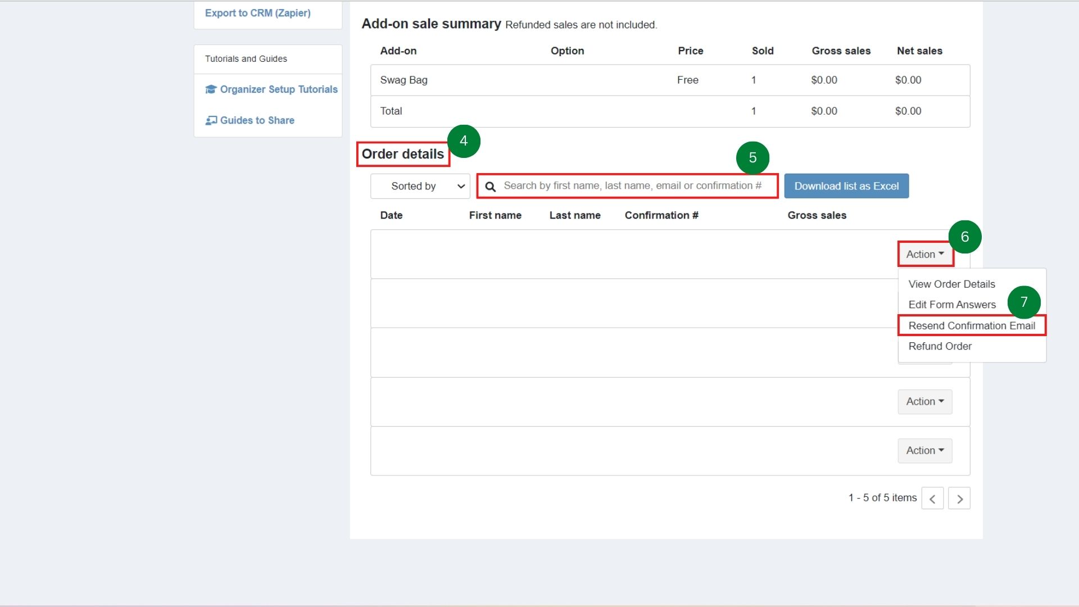Image resolution: width=1079 pixels, height=607 pixels.
Task: Follow the Guides to Share link
Action: (256, 120)
